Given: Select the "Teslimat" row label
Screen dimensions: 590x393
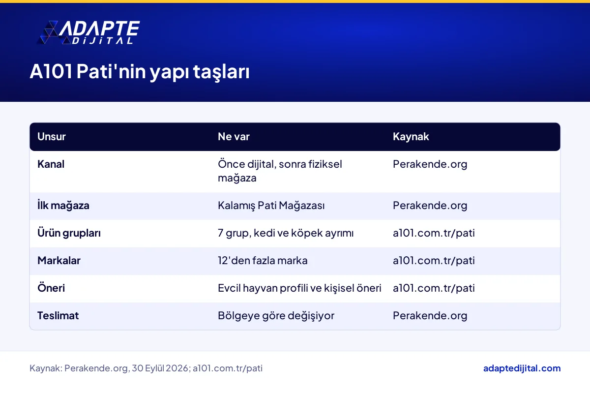Looking at the screenshot, I should click(58, 316).
